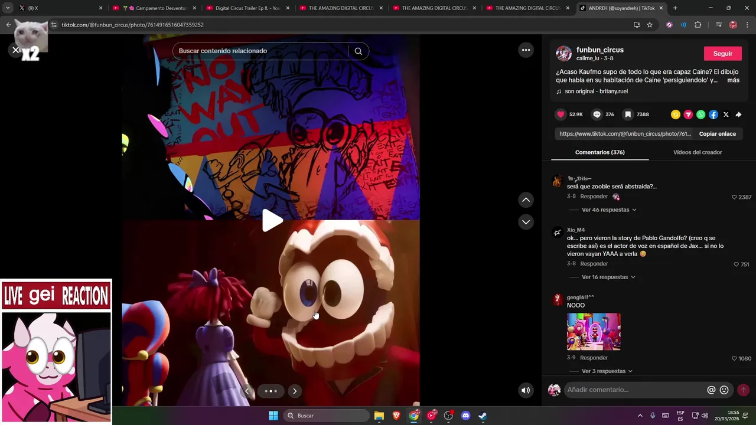The height and width of the screenshot is (425, 756).
Task: Save the post with the bookmark icon
Action: point(628,115)
